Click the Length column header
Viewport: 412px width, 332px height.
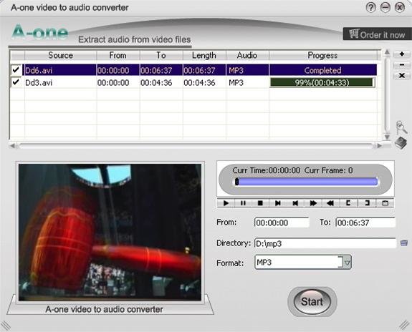click(x=204, y=55)
